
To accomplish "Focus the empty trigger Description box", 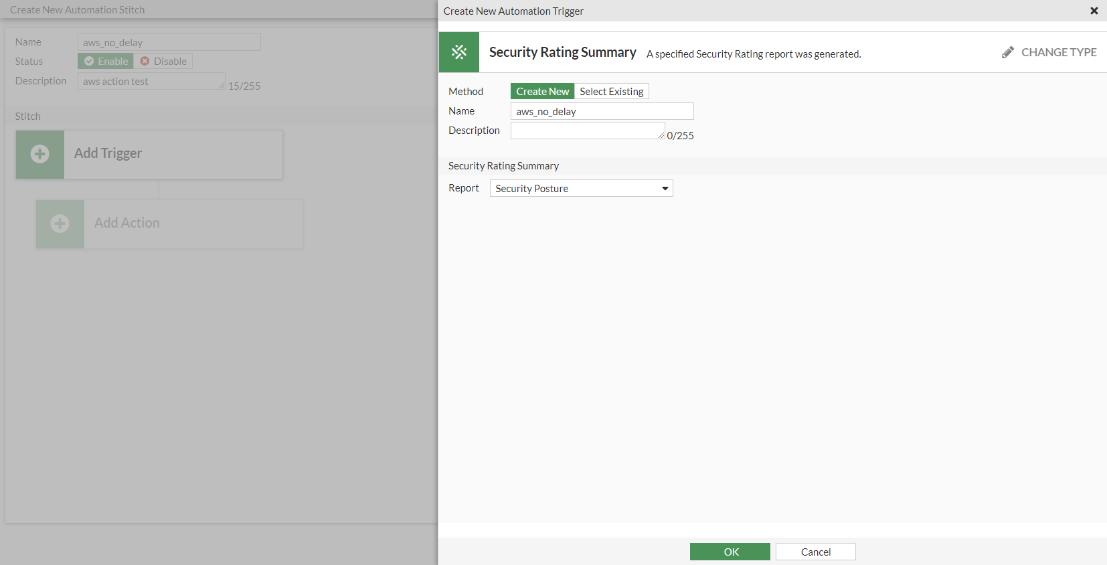I will (x=587, y=131).
